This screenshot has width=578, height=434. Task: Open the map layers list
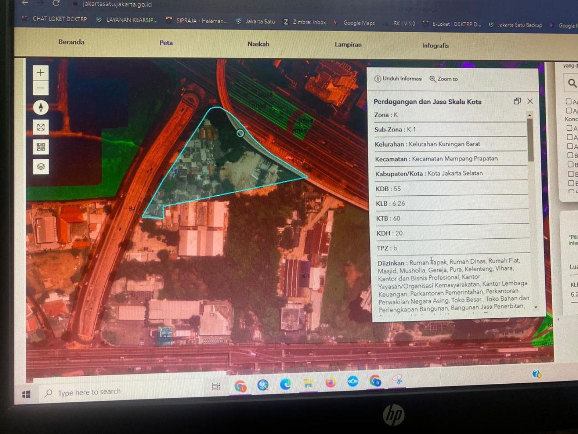tap(41, 166)
